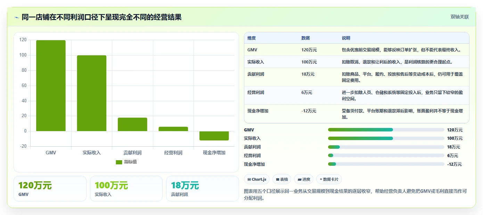Click the 120万元 value beside the GMV progress bar
The height and width of the screenshot is (215, 483).
pos(455,130)
